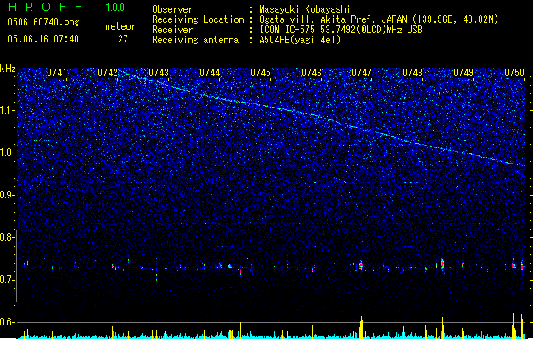Click the Observer label

(172, 9)
